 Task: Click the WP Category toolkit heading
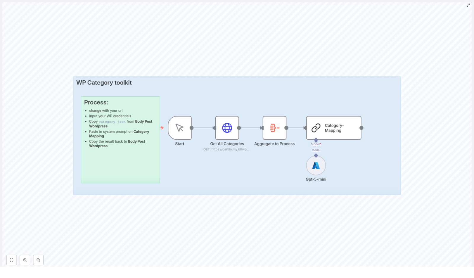click(x=104, y=83)
